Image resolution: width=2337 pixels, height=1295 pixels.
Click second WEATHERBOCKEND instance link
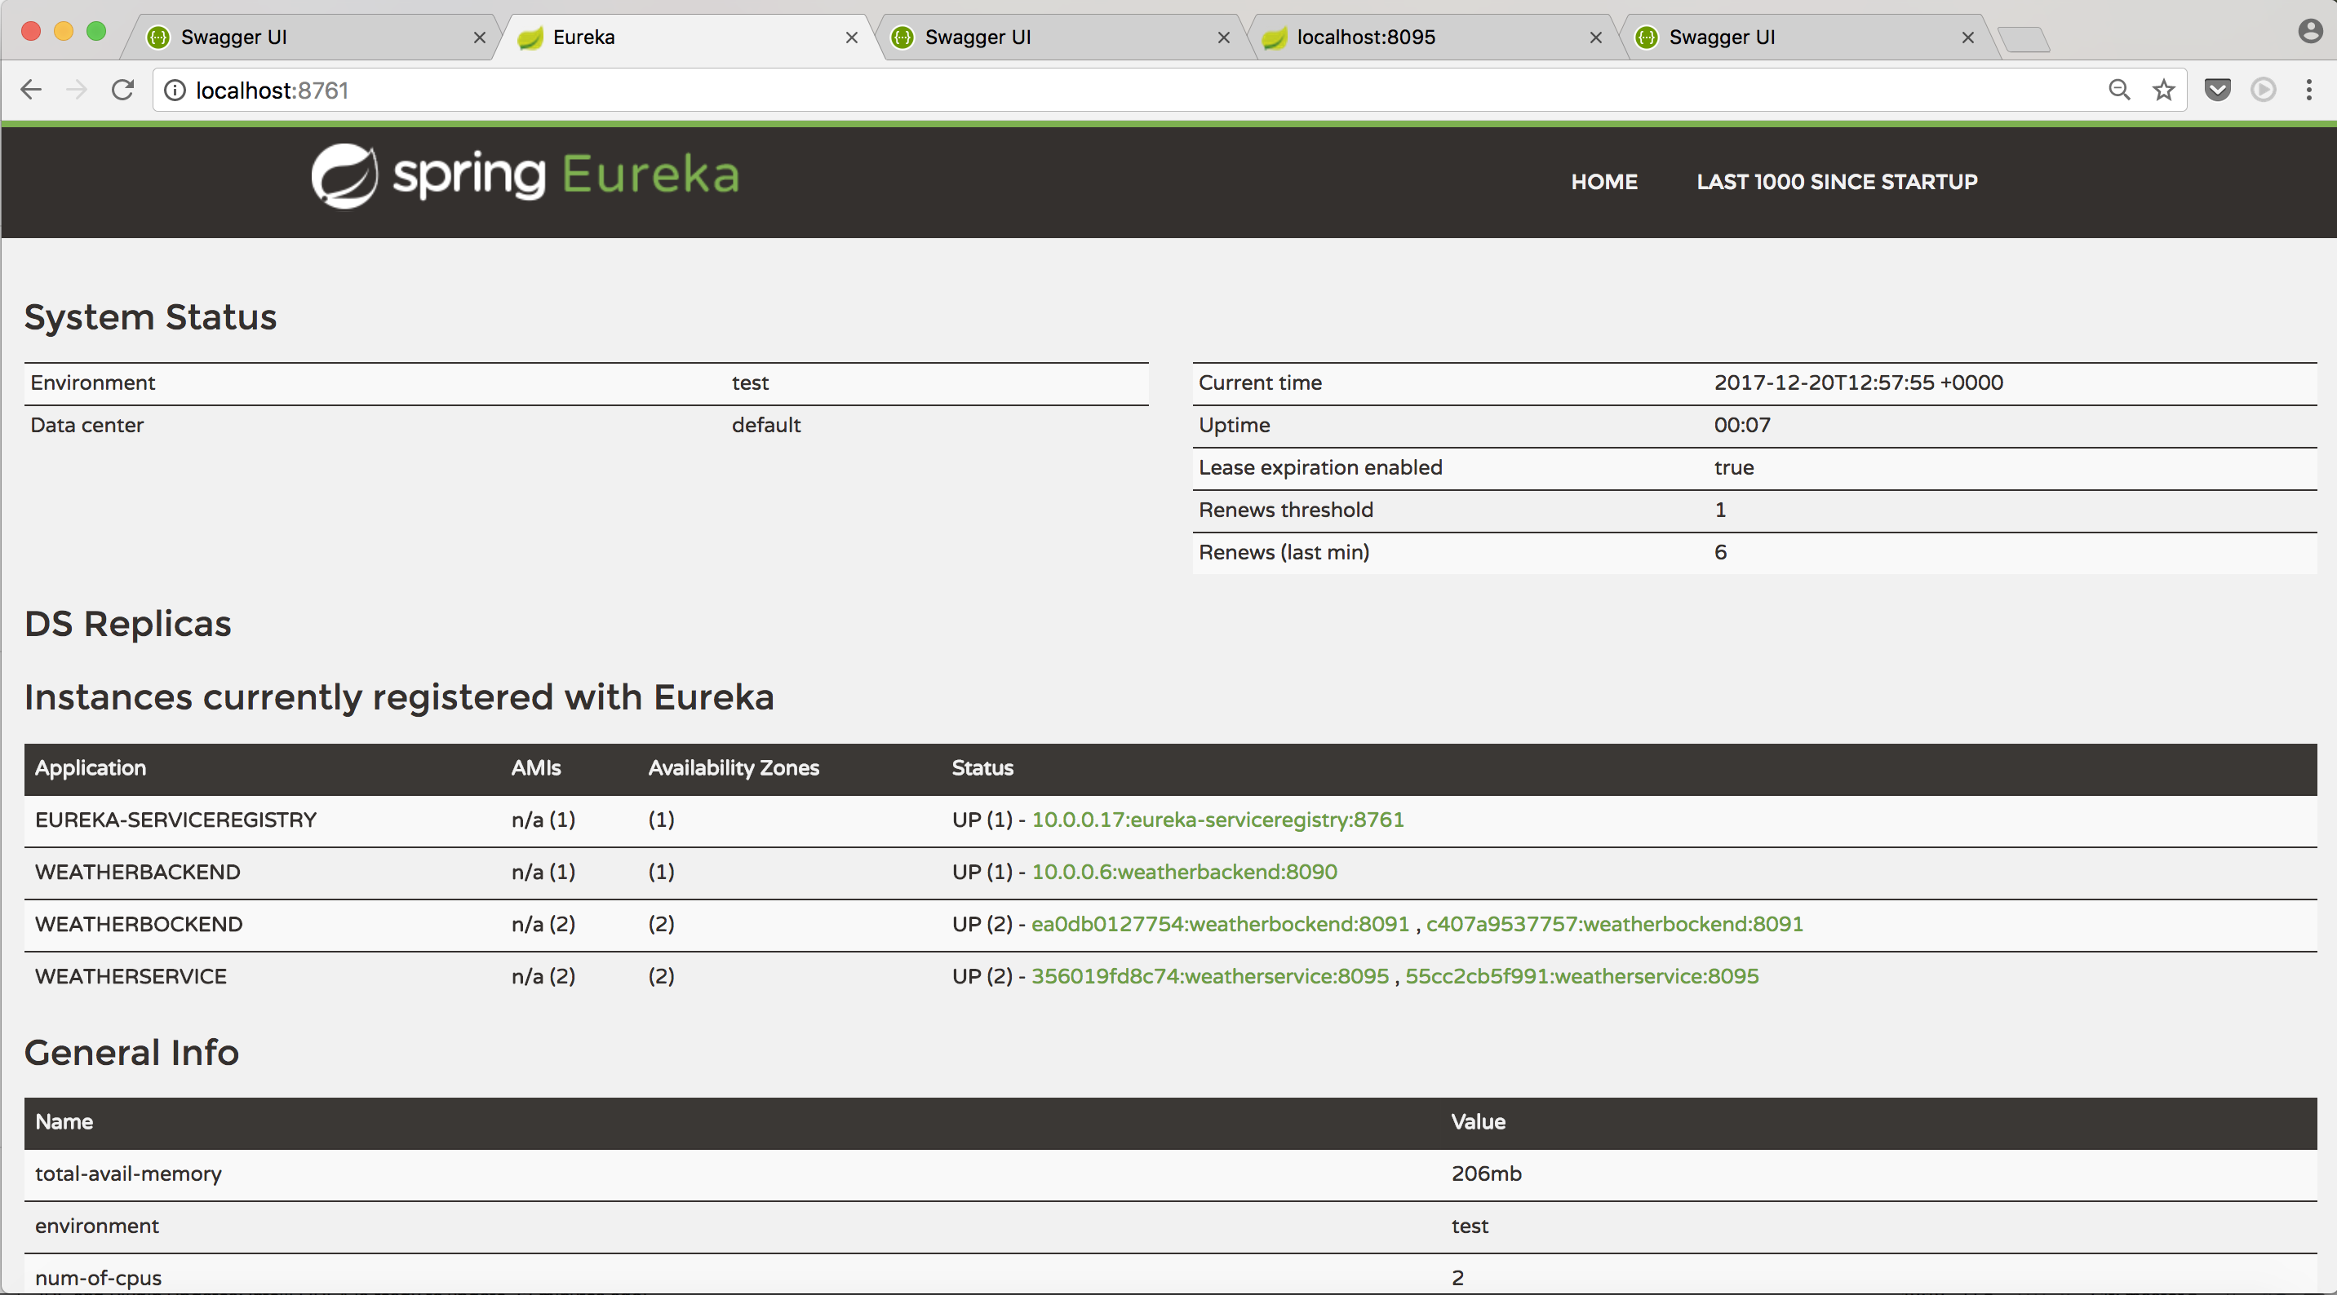click(1614, 923)
